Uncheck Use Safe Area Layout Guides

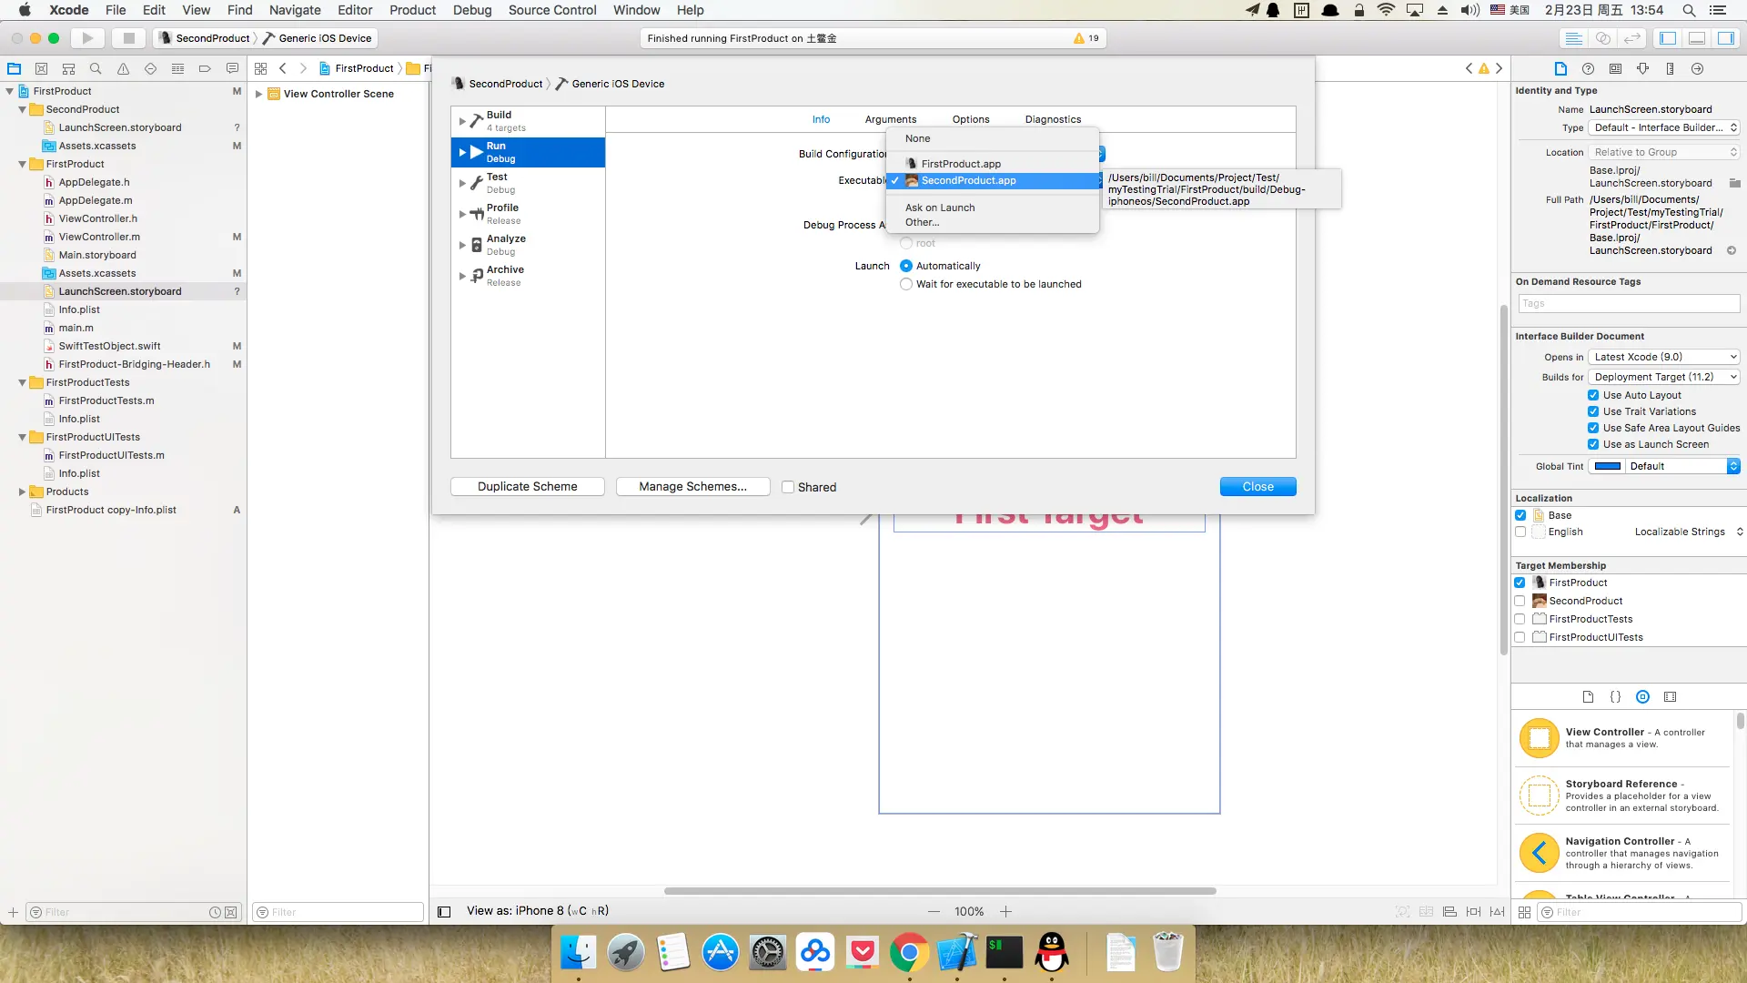[1593, 428]
